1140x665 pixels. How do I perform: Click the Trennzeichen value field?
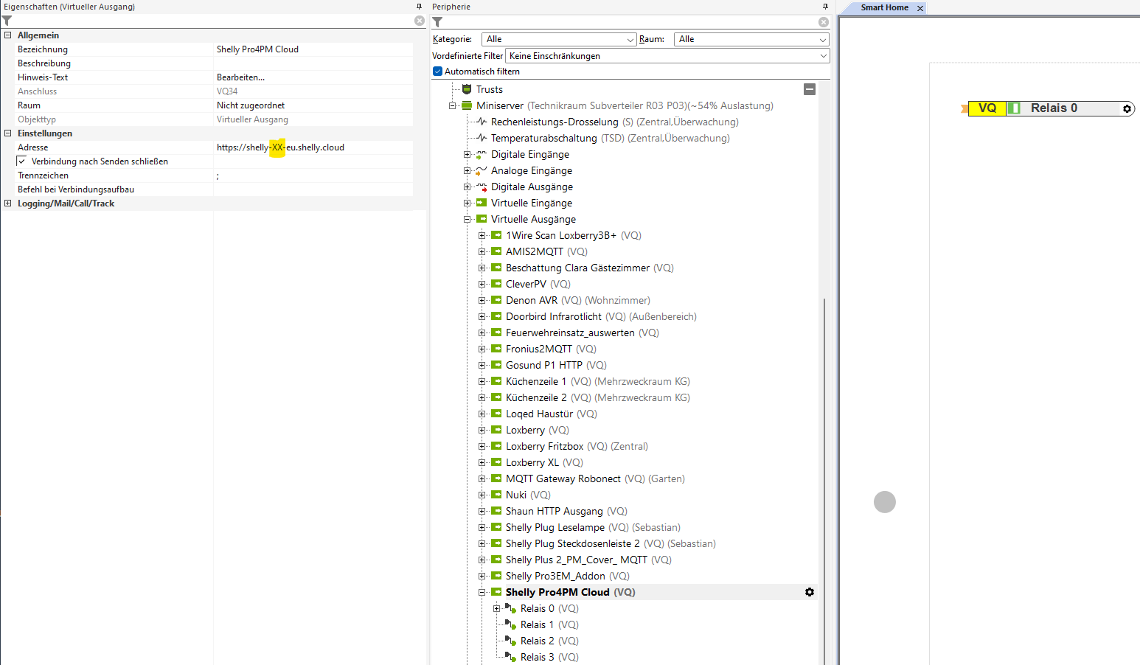[313, 175]
